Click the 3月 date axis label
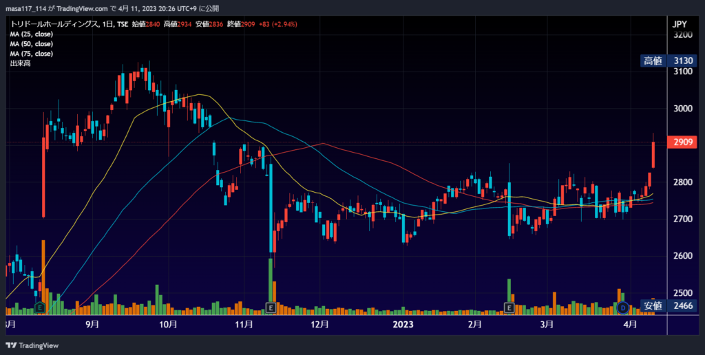The width and height of the screenshot is (705, 355). tap(547, 324)
